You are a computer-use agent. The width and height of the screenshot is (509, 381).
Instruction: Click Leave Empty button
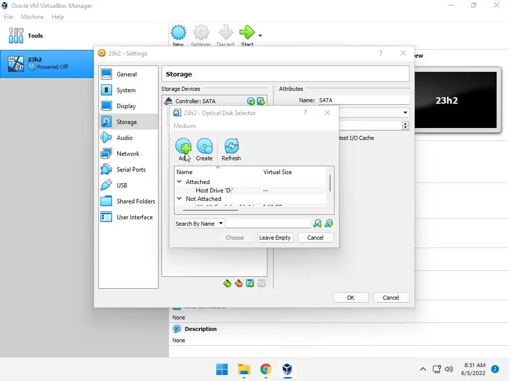coord(275,238)
